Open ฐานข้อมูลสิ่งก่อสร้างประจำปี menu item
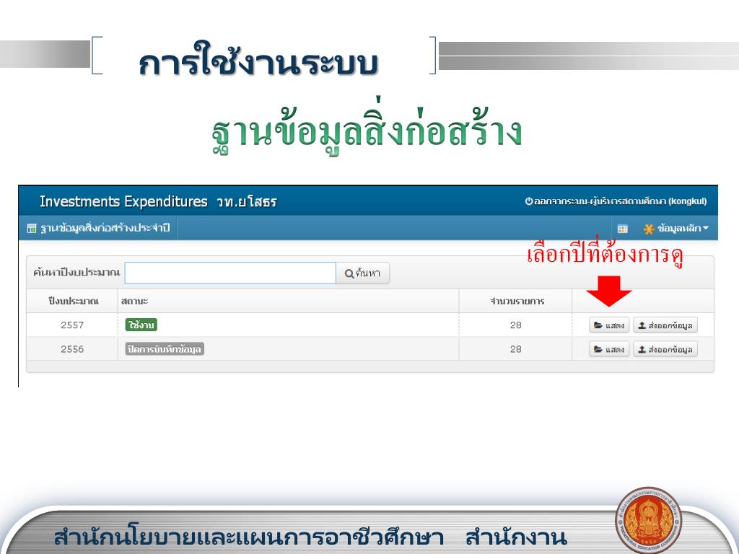 (98, 228)
